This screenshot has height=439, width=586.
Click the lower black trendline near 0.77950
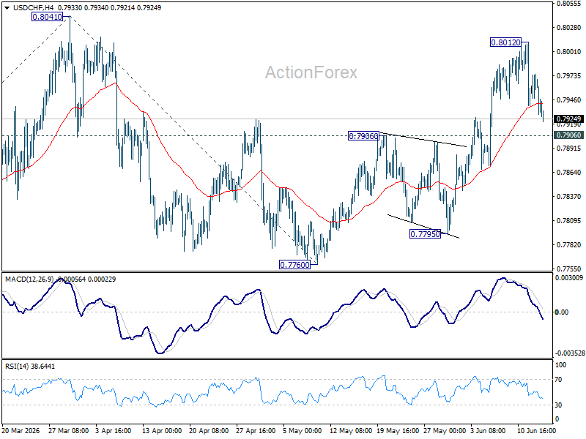423,226
